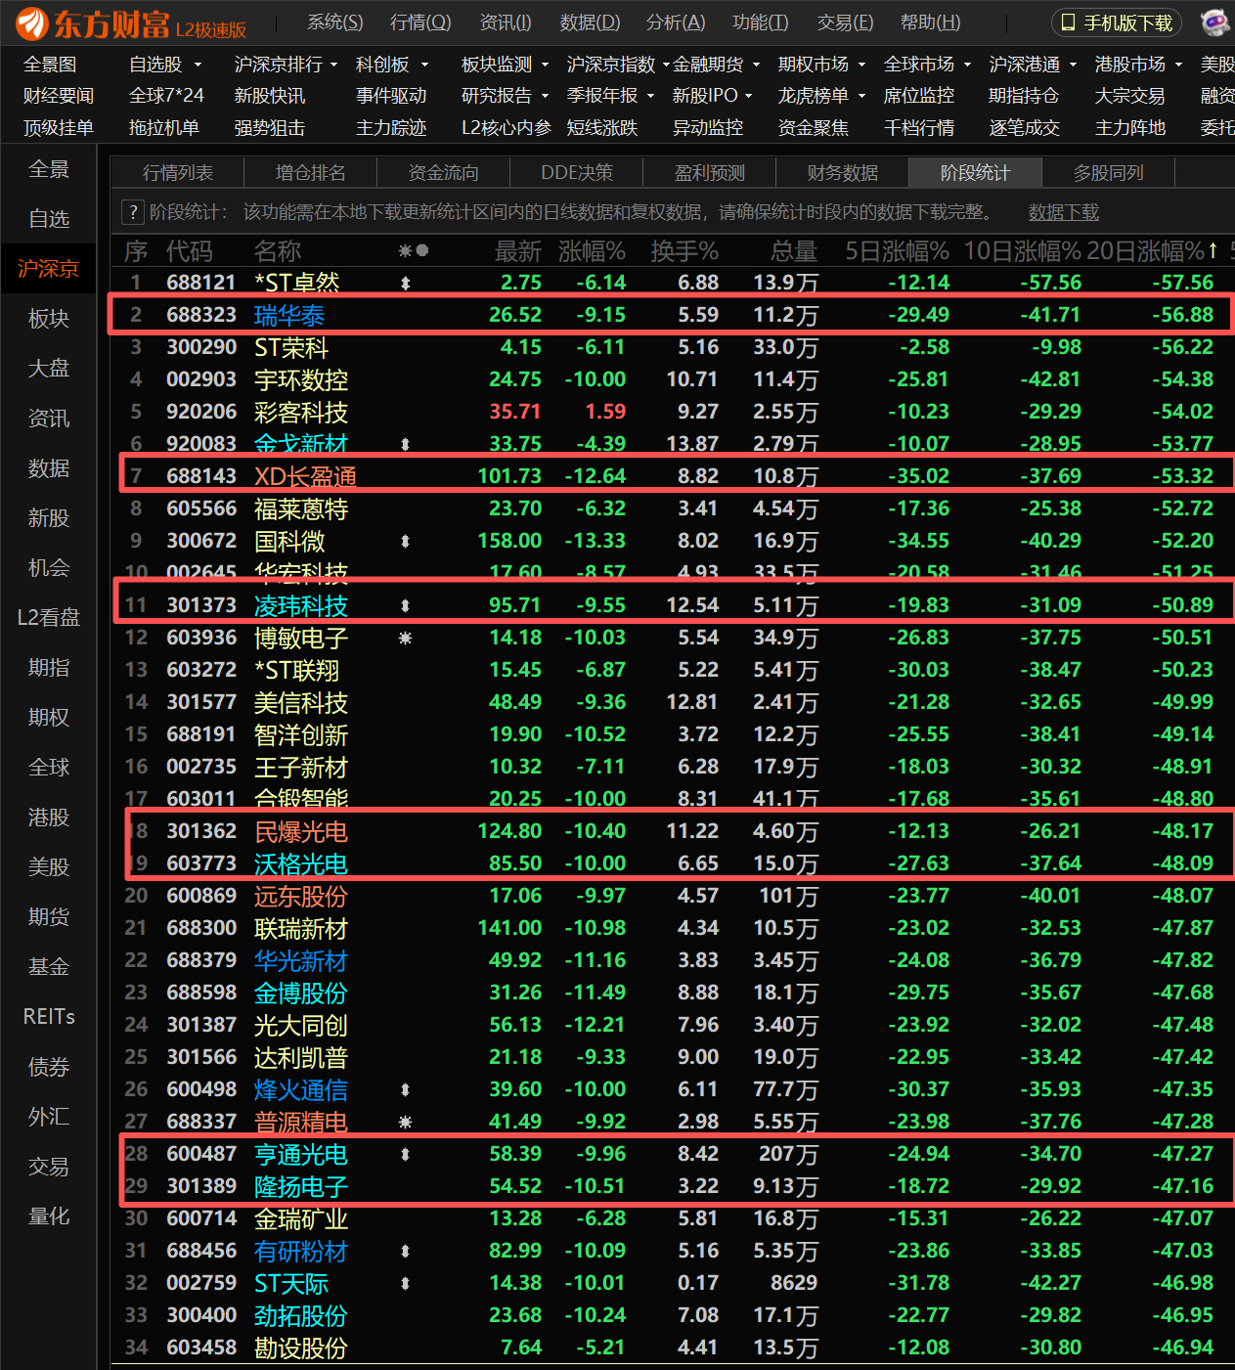This screenshot has height=1370, width=1235.
Task: Expand the 研究报告 dropdown arrow
Action: pyautogui.click(x=545, y=97)
